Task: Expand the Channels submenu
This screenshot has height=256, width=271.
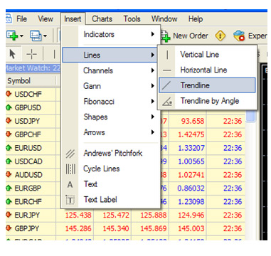Action: (110, 70)
